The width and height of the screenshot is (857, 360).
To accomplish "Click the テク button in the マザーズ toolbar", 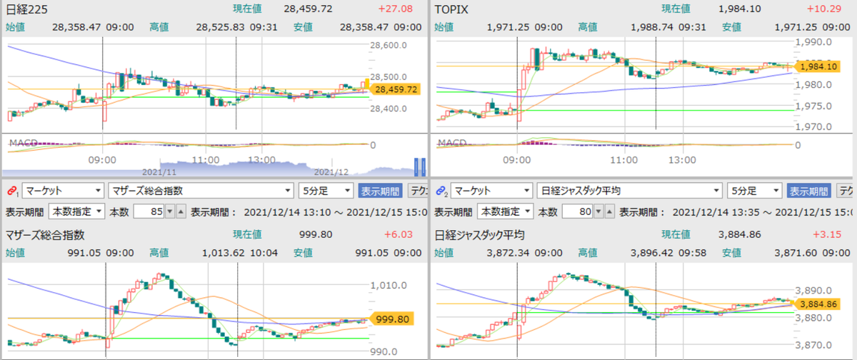I will coord(418,191).
